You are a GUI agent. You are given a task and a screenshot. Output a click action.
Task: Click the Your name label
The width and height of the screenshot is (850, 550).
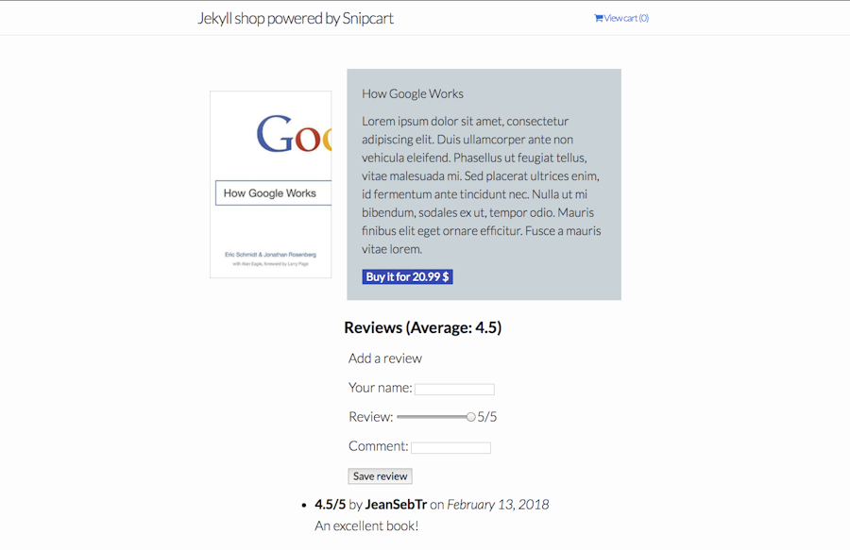[380, 388]
